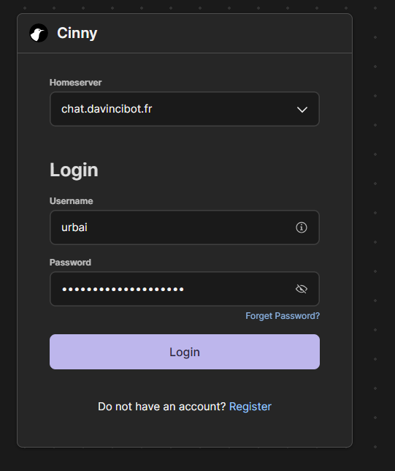The image size is (395, 471).
Task: Go to the Register link
Action: point(250,407)
